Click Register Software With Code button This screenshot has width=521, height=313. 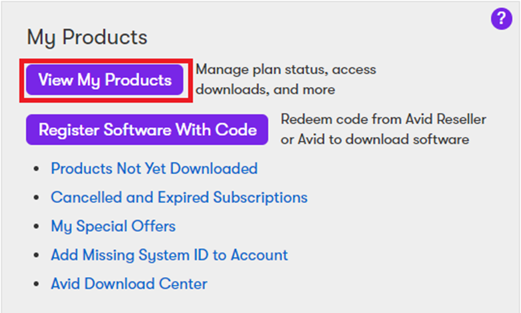tap(147, 130)
